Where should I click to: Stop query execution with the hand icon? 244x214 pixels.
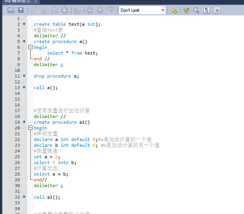point(65,10)
